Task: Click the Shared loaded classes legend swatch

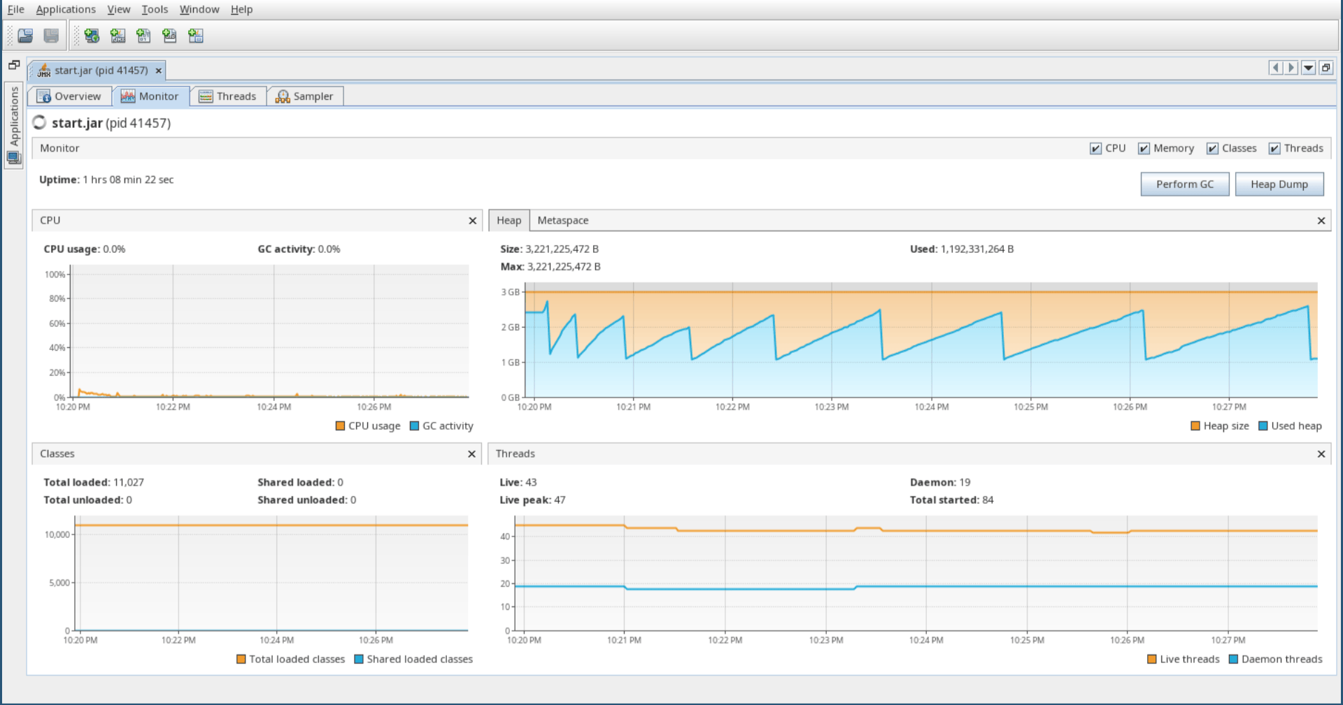Action: [359, 660]
